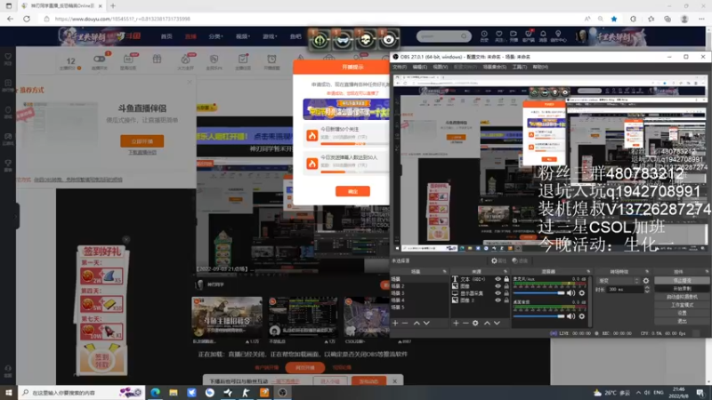This screenshot has height=400, width=712.
Task: Open the OBS Scene Collection menu
Action: (x=495, y=67)
